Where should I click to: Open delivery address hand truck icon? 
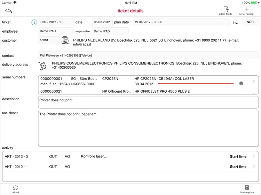42,66
